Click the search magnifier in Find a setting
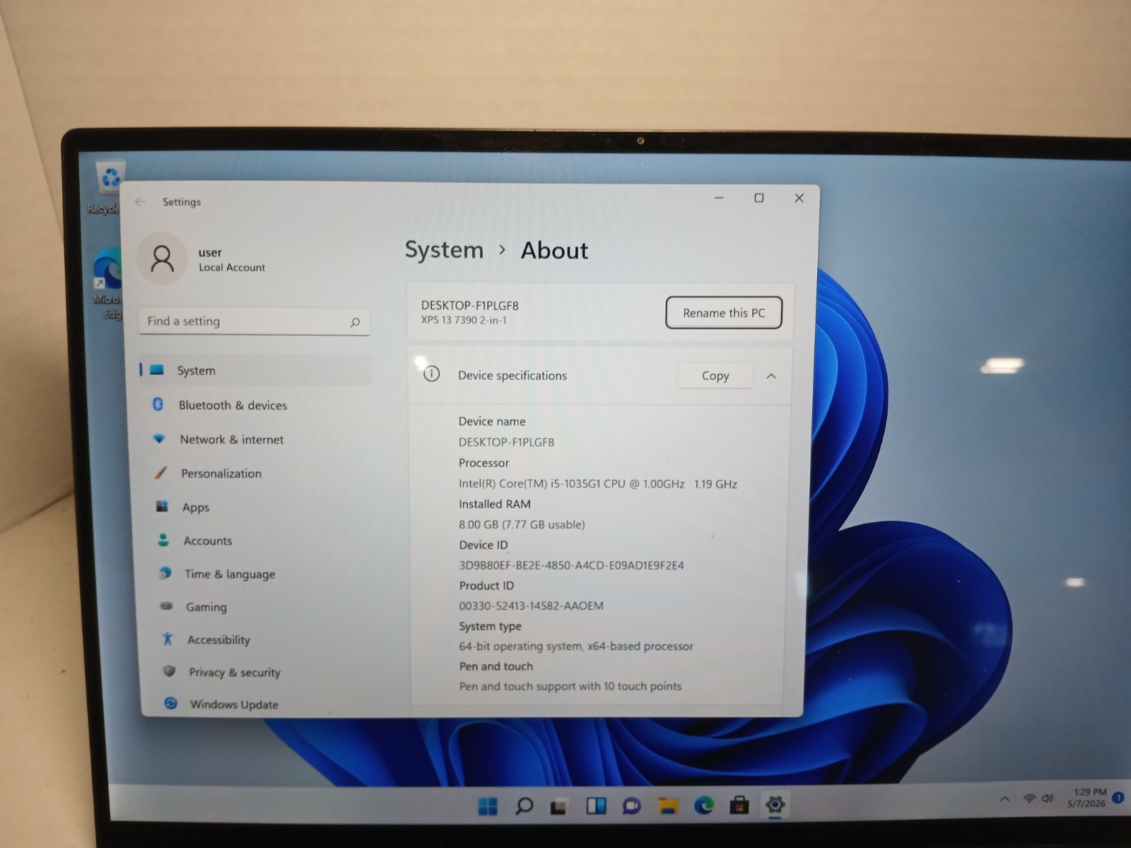Viewport: 1131px width, 848px height. point(355,322)
